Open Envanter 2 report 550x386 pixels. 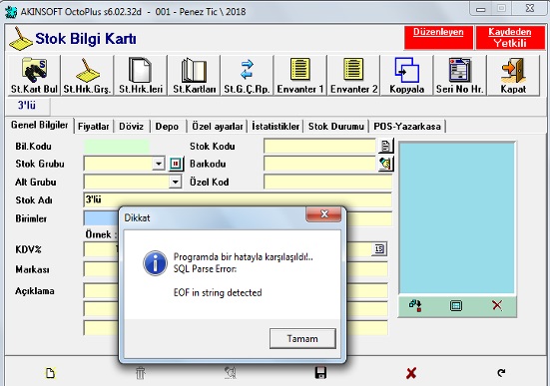click(x=353, y=76)
